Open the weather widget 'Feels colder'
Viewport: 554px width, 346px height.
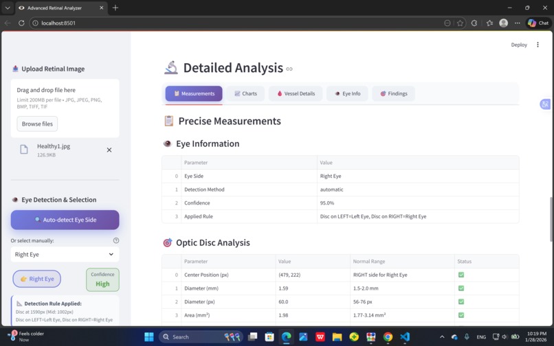(x=27, y=336)
